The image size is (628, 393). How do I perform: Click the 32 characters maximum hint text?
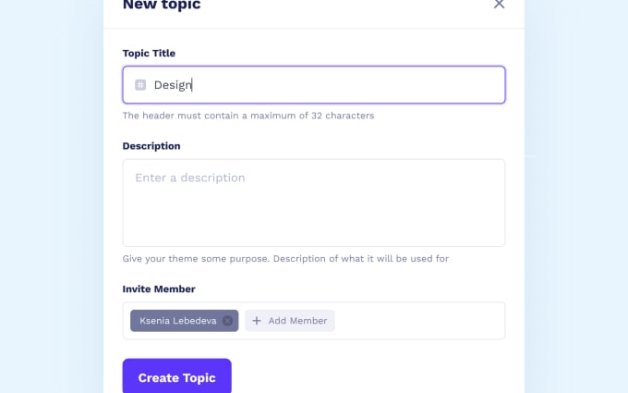[248, 116]
